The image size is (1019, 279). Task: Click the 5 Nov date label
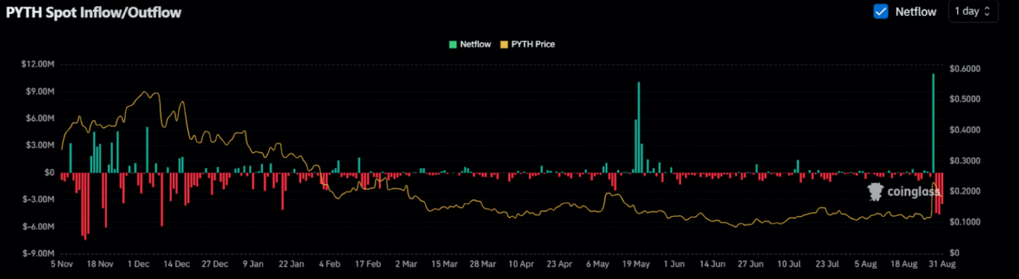(x=62, y=264)
